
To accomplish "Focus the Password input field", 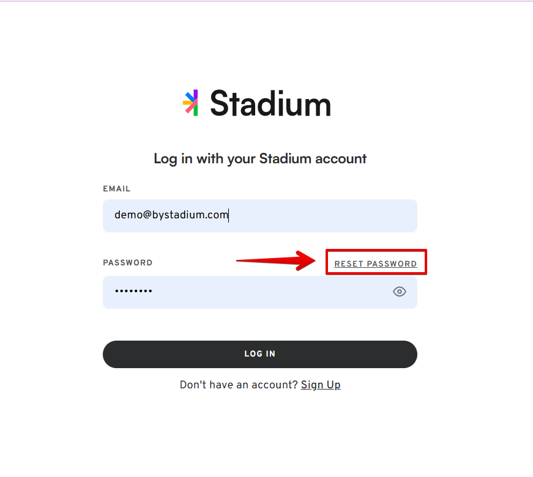I will [x=259, y=292].
